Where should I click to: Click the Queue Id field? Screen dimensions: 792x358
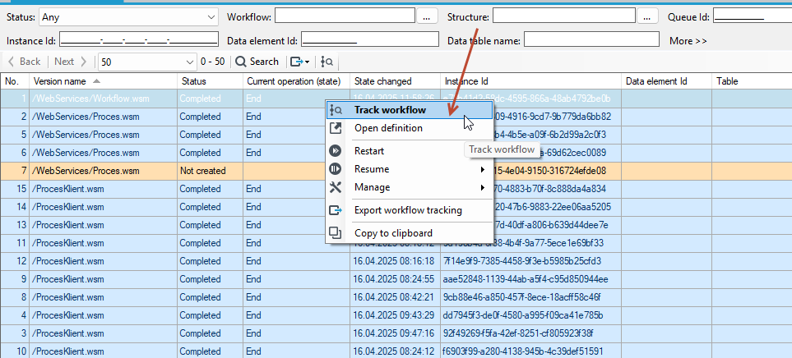(751, 16)
